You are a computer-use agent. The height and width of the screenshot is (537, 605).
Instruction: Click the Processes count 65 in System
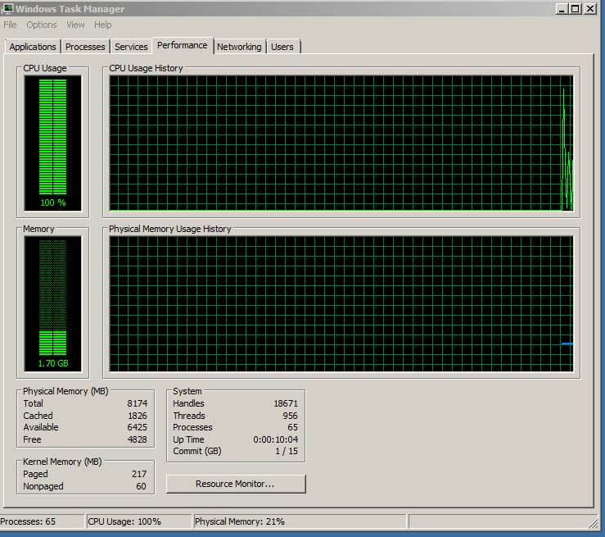[x=293, y=427]
